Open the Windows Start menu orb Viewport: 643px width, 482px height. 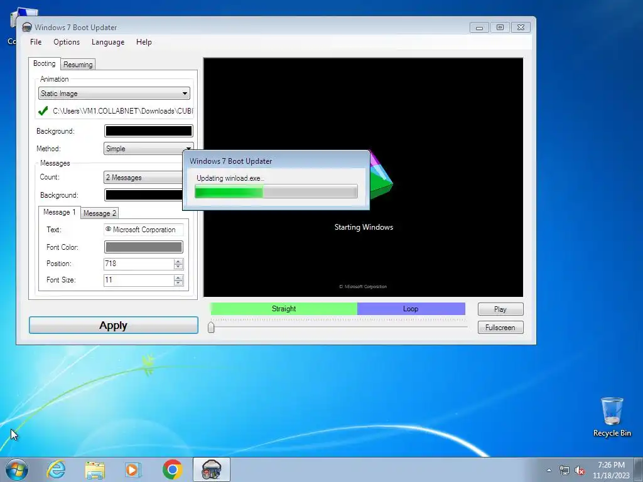pyautogui.click(x=17, y=469)
